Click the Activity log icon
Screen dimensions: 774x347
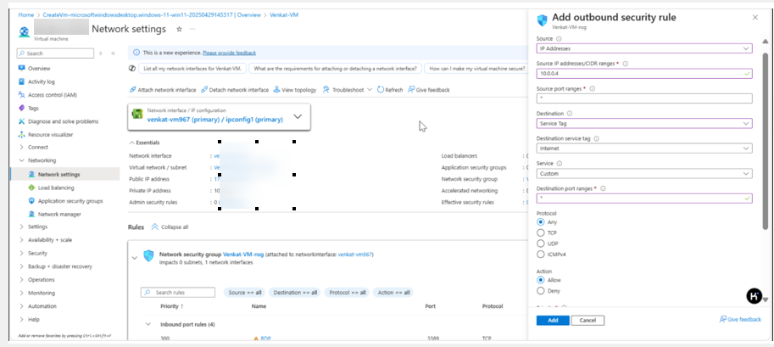coord(21,81)
